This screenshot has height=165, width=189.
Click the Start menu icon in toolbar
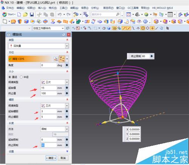[x=5, y=14]
